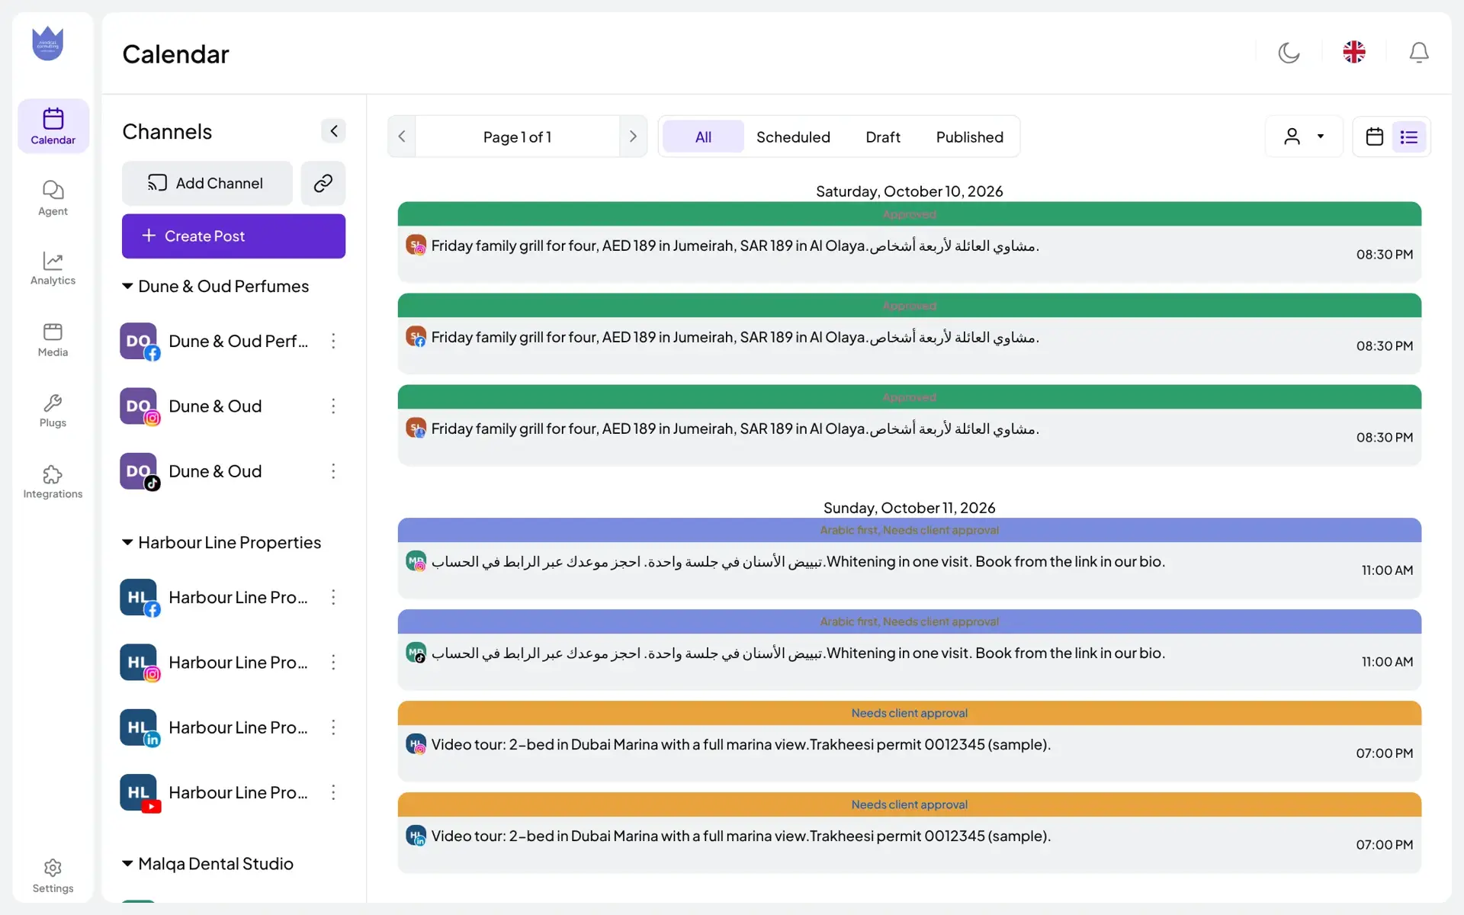
Task: Filter posts by Draft
Action: (883, 136)
